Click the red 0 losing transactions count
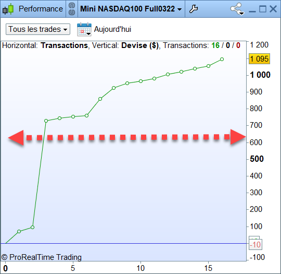Image resolution: width=281 pixels, height=274 pixels. (238, 45)
